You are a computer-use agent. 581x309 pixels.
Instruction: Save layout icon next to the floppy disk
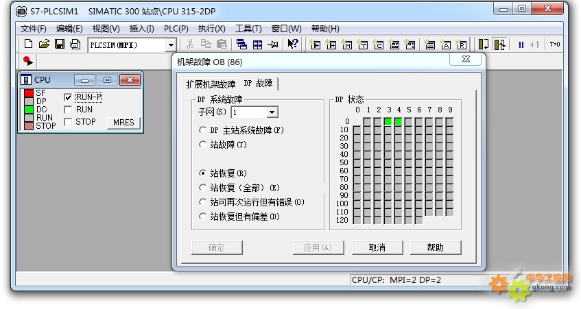point(75,45)
